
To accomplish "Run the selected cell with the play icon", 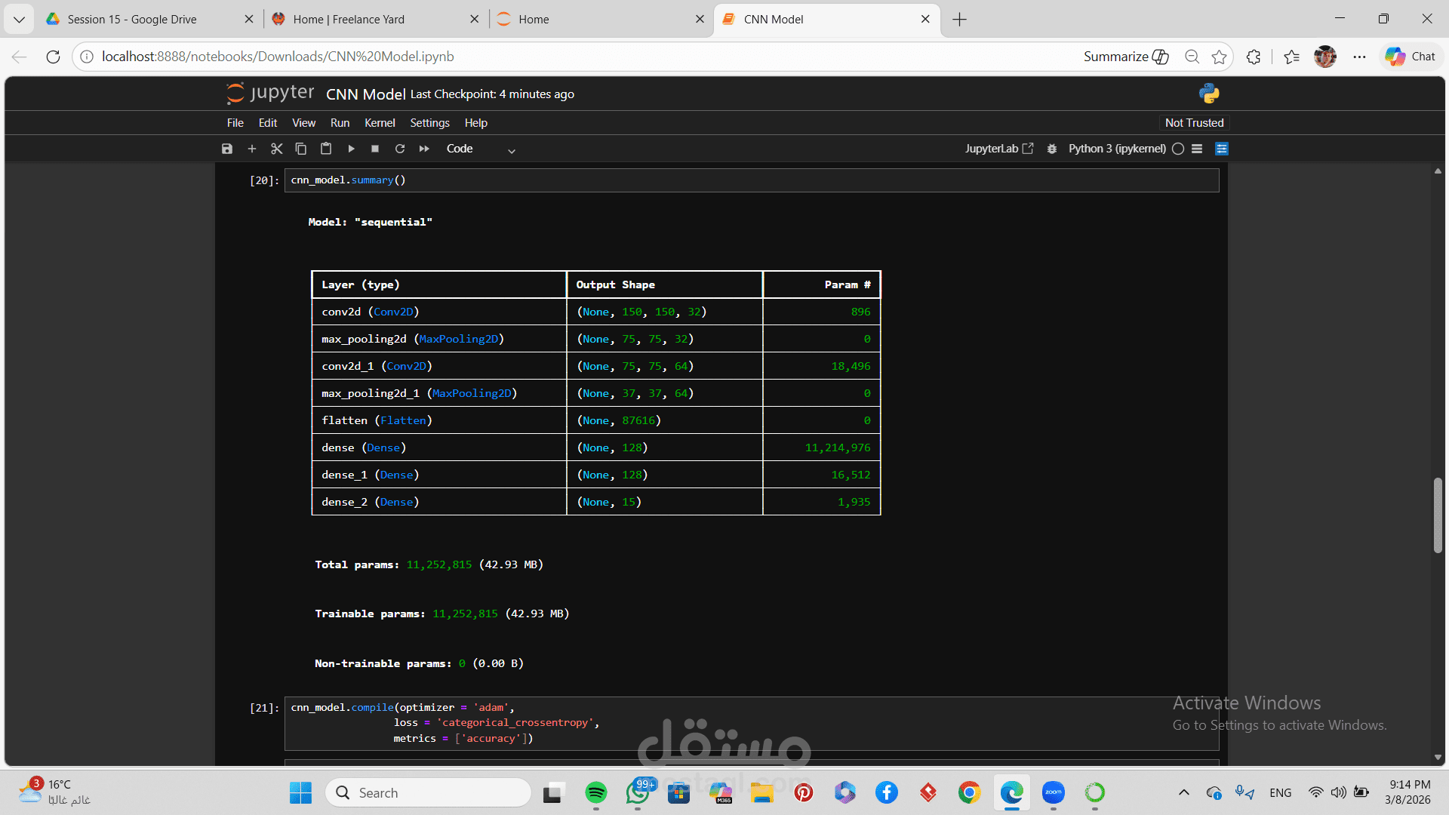I will (x=351, y=149).
